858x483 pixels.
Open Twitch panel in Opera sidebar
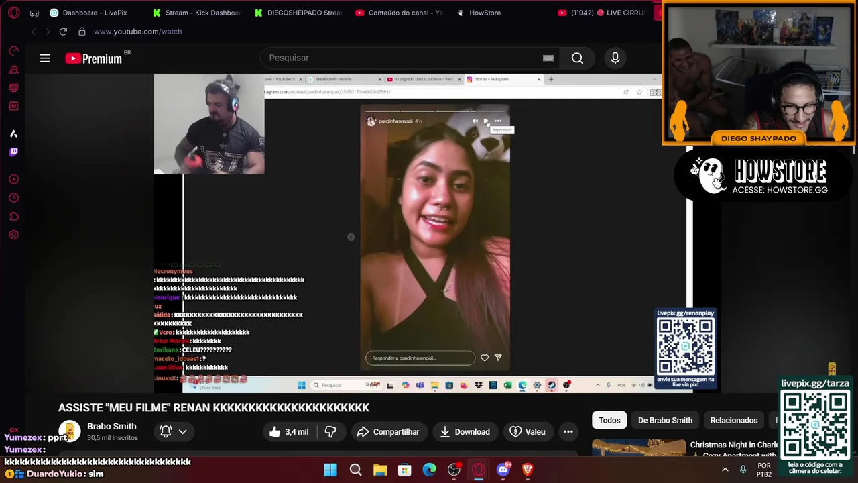(13, 152)
